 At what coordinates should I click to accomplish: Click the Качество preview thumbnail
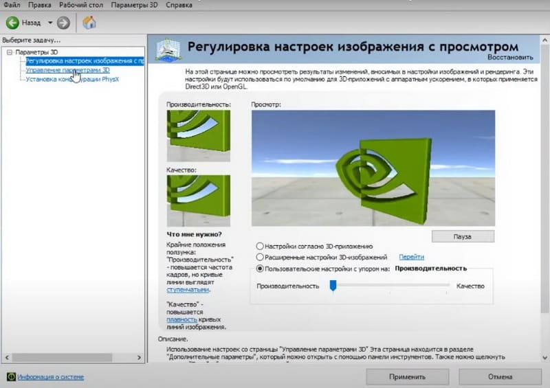(x=198, y=201)
